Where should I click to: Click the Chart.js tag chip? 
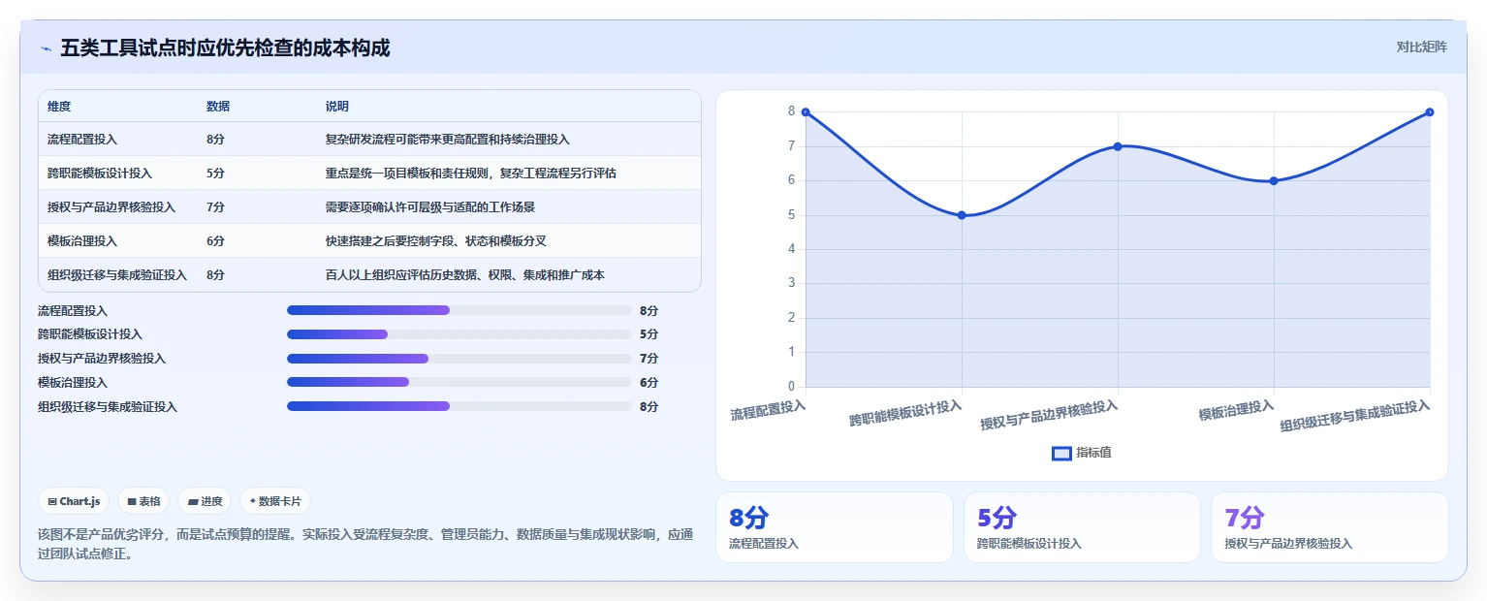74,501
